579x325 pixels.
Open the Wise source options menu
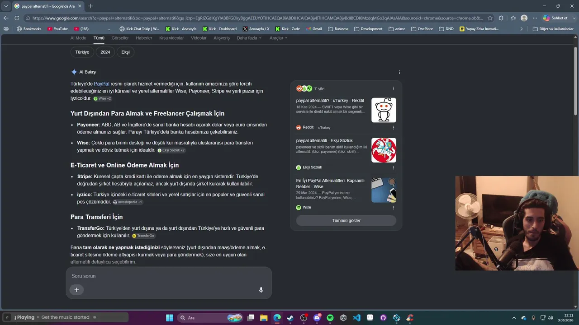[394, 208]
